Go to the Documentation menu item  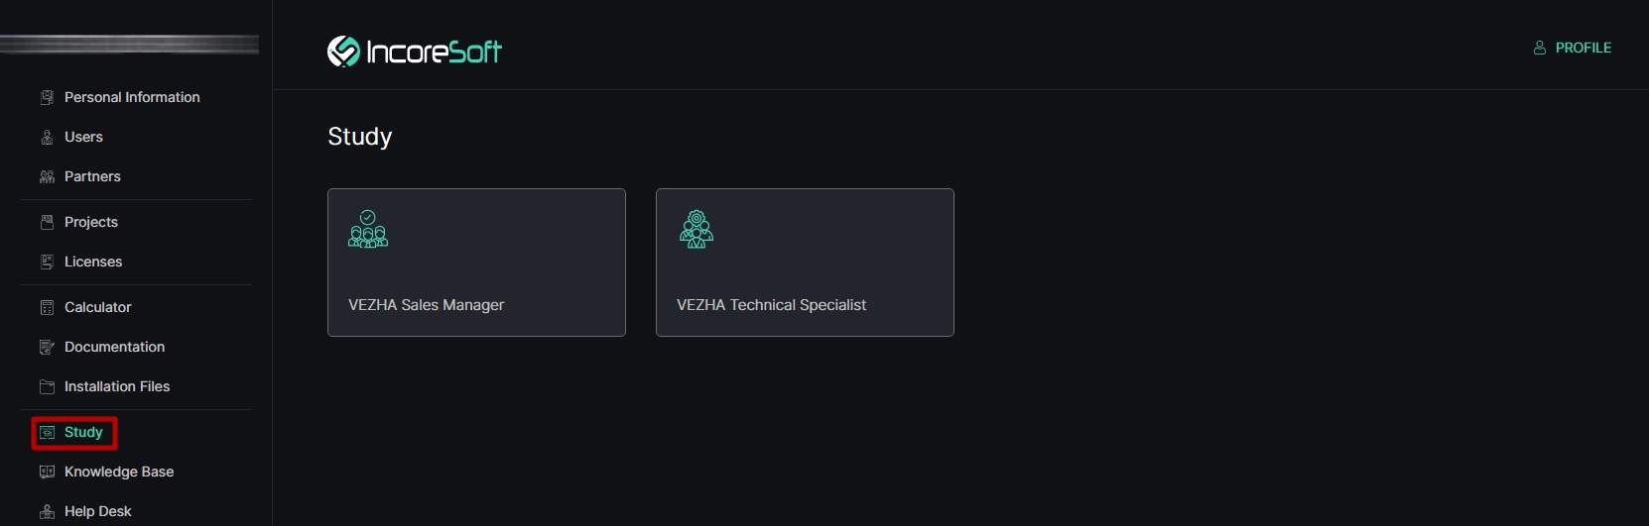click(x=114, y=347)
